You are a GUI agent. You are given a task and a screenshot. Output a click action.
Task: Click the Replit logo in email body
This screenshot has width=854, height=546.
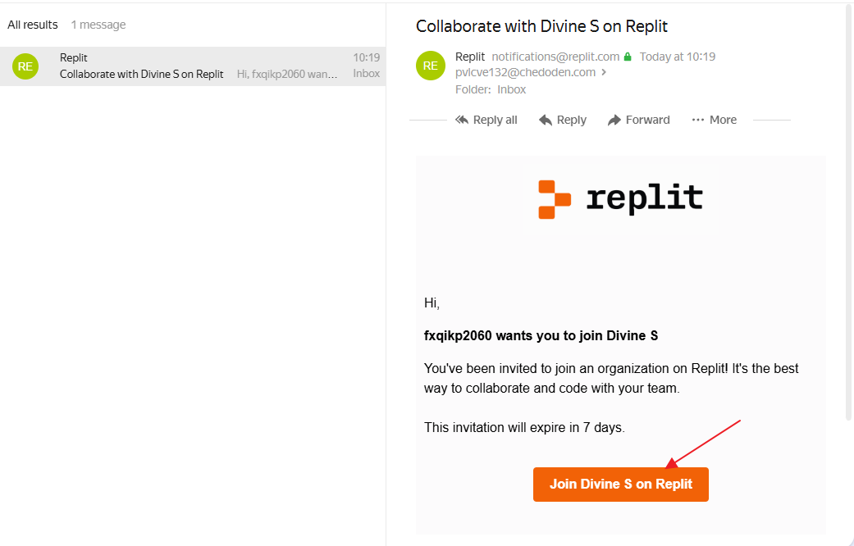click(x=621, y=199)
